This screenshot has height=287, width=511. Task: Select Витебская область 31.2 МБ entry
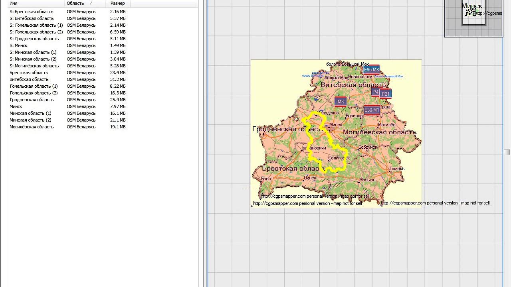[68, 79]
